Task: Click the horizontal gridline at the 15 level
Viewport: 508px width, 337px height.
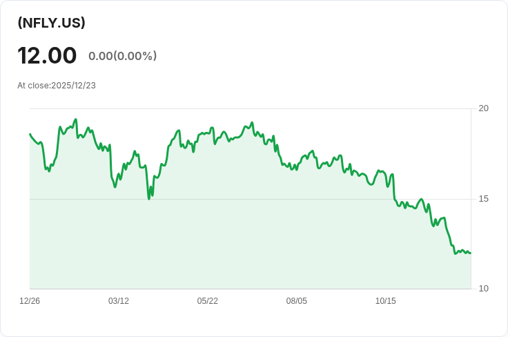Action: coord(251,199)
